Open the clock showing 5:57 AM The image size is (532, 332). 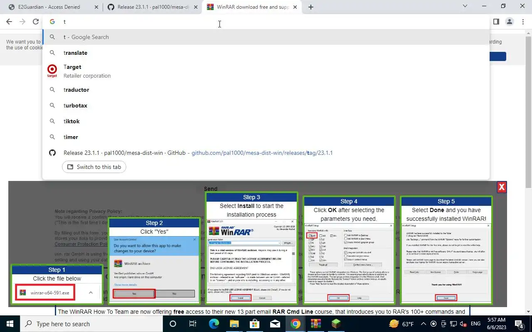coord(496,324)
